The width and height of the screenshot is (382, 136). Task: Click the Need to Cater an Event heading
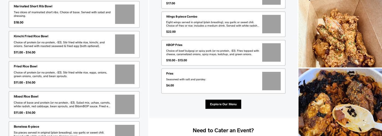pyautogui.click(x=223, y=130)
